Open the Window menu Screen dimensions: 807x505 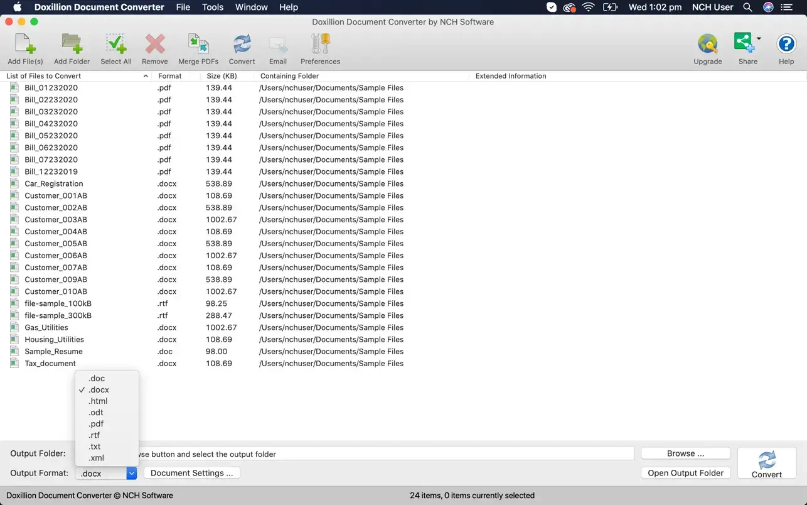pos(251,8)
